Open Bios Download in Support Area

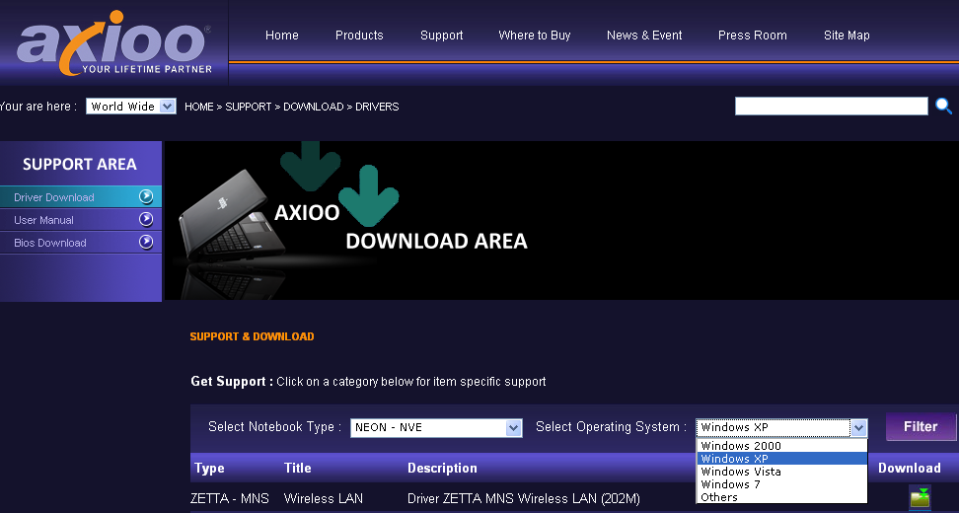[x=81, y=242]
